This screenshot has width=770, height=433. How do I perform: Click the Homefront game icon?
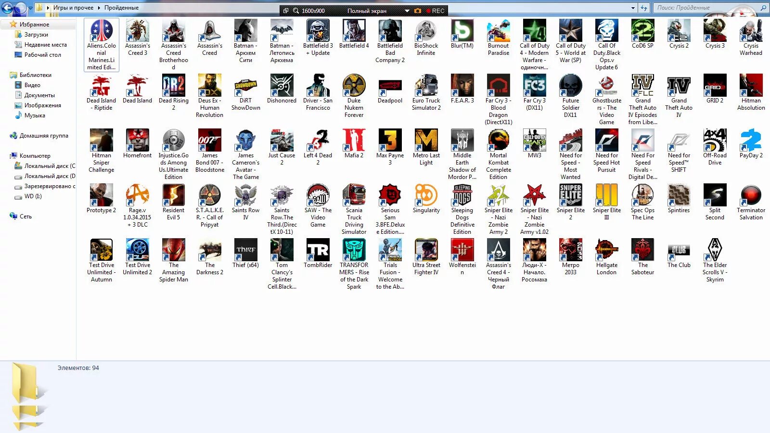tap(137, 140)
